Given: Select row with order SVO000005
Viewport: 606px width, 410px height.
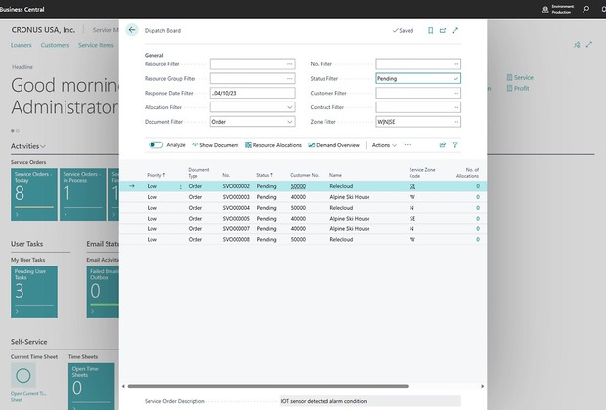Looking at the screenshot, I should click(303, 219).
